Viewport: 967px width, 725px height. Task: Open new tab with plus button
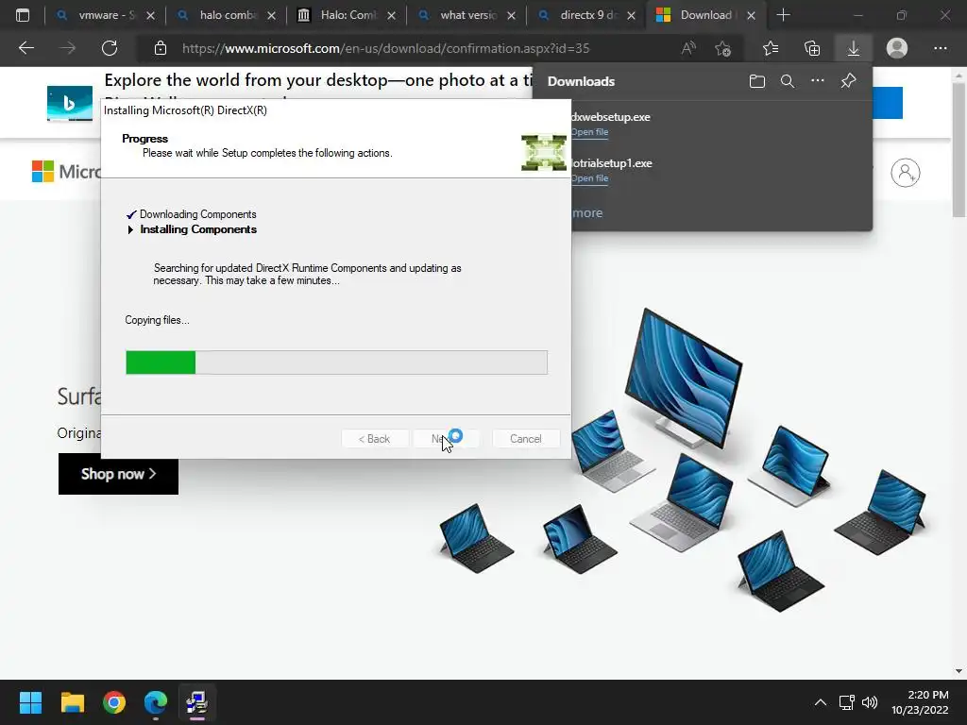pos(783,15)
